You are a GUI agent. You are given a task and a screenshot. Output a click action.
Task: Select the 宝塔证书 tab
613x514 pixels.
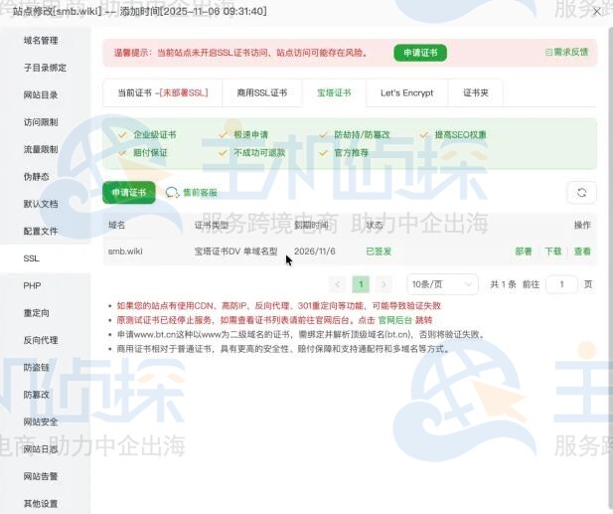[334, 93]
